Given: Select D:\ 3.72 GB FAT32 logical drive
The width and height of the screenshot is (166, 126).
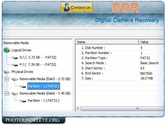Looking at the screenshot, I should click(x=38, y=58).
